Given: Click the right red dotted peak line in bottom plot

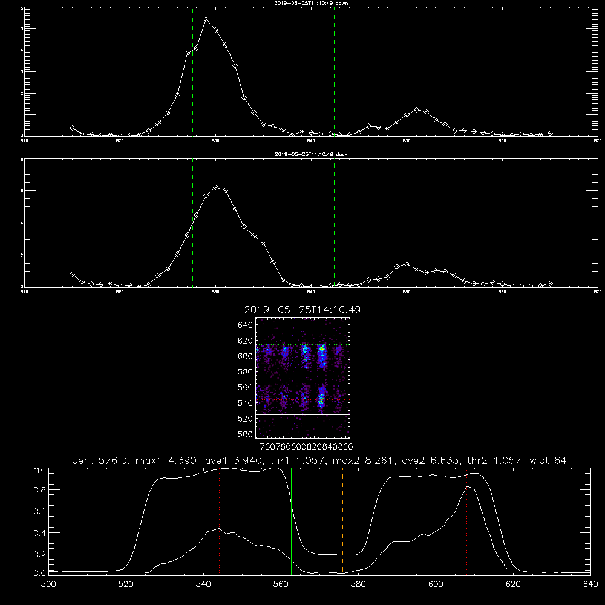Looking at the screenshot, I should click(467, 522).
